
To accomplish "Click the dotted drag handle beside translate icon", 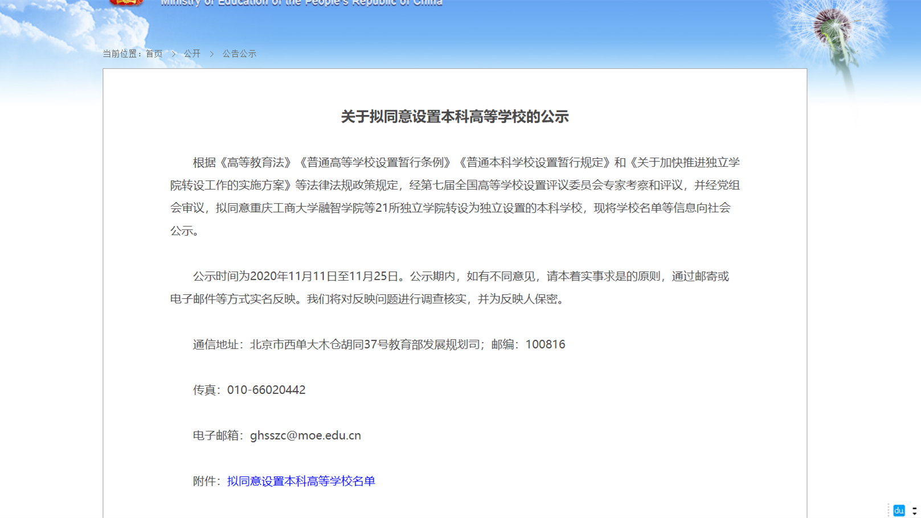I will [x=889, y=510].
